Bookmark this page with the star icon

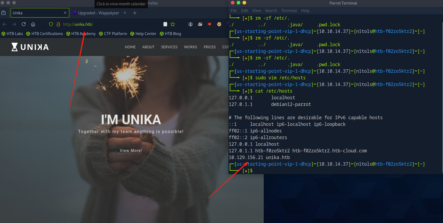173,24
